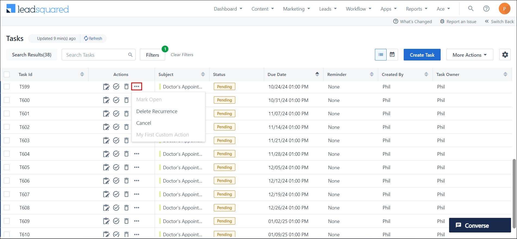
Task: Click the search icon in Search Tasks box
Action: click(x=130, y=55)
